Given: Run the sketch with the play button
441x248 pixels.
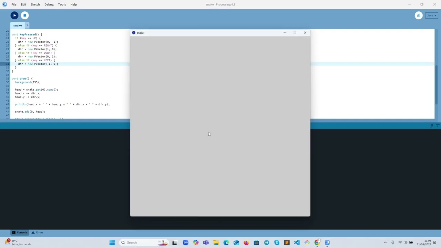Looking at the screenshot, I should 14,15.
